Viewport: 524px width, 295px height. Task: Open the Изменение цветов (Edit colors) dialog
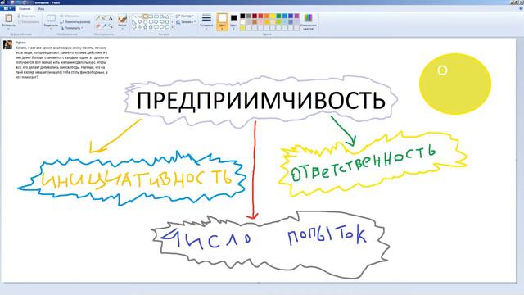pos(308,22)
